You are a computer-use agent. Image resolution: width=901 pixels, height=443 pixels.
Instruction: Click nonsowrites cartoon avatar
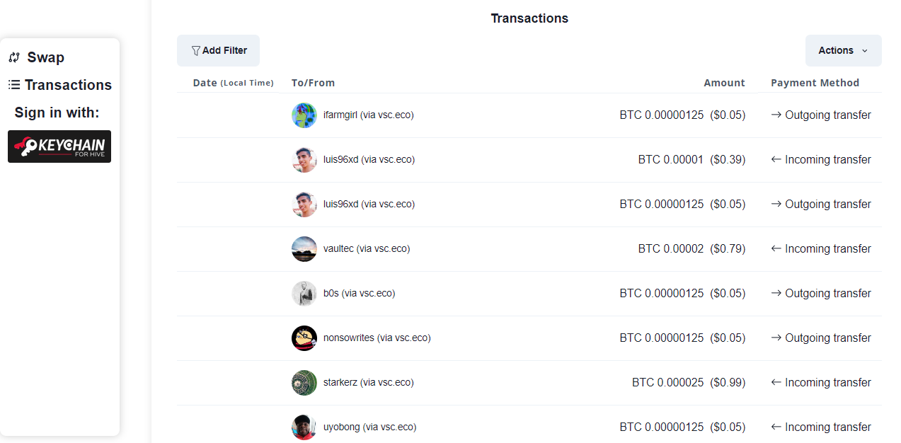click(x=304, y=338)
